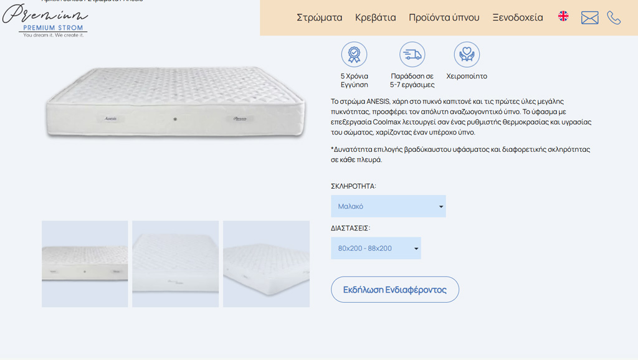Click the handmade heart-in-hands icon
The image size is (638, 360).
click(x=467, y=55)
